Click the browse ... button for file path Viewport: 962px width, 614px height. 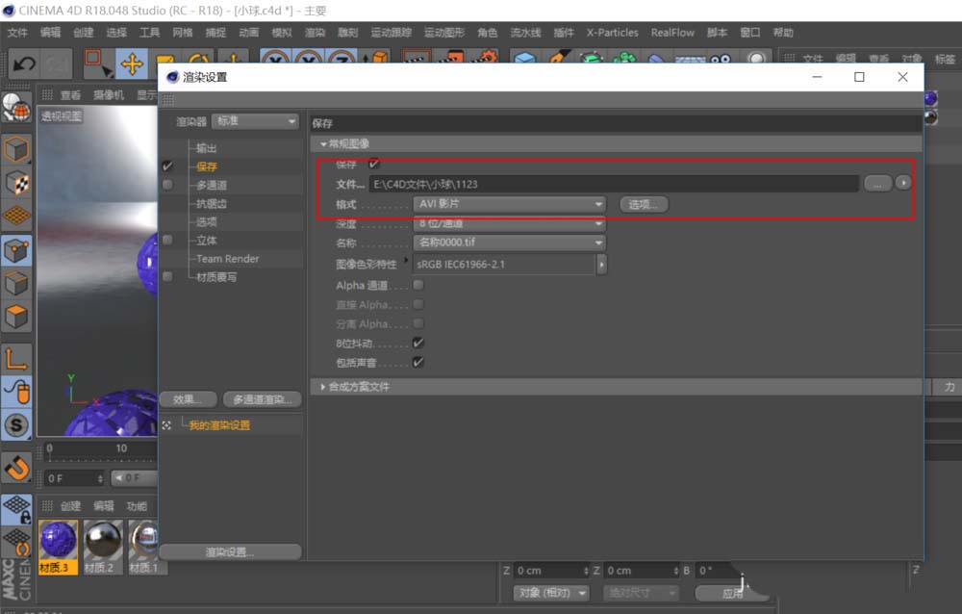[878, 184]
